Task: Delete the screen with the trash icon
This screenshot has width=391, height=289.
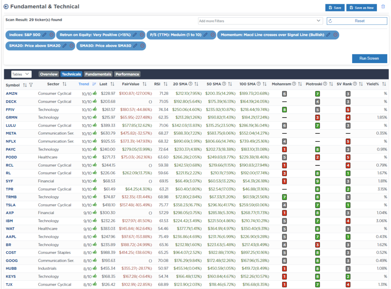Action: [x=383, y=7]
